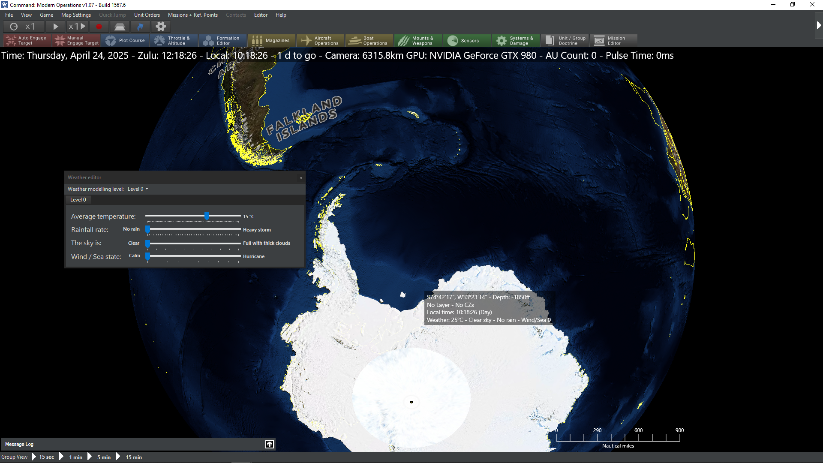Screen dimensions: 823x463
Task: Open the View menu
Action: pyautogui.click(x=26, y=15)
